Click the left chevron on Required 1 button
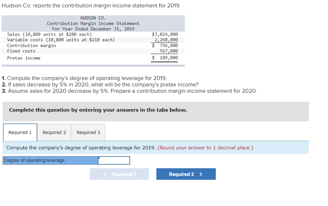Viewport: 328px width, 206px height. tap(105, 174)
